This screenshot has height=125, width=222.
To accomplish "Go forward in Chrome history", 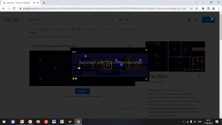I will 9,8.
